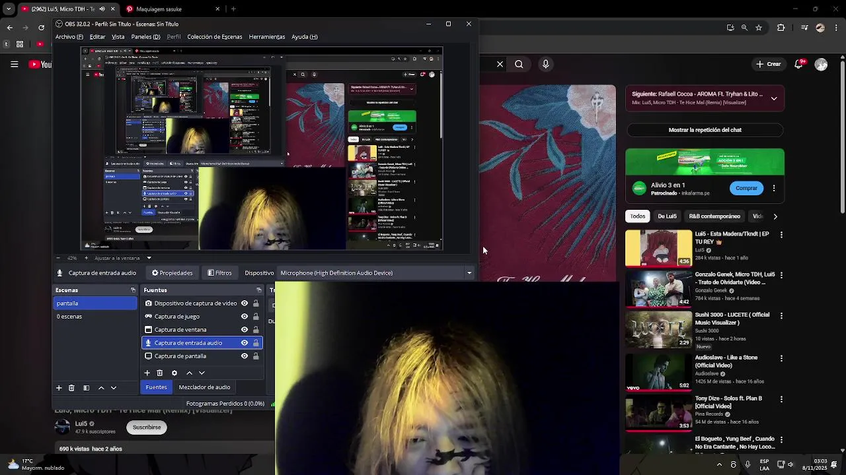Zoom in the OBS preview
846x475 pixels.
pos(87,258)
